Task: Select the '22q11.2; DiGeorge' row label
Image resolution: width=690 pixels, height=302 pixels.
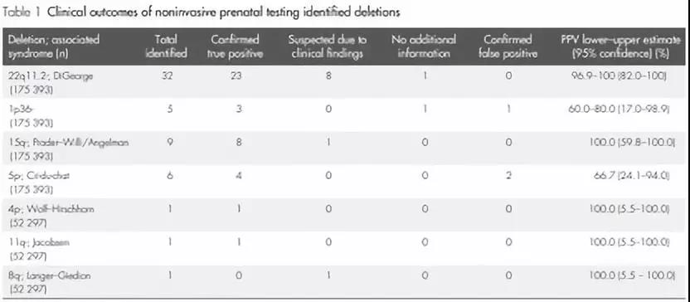Action: (x=51, y=75)
